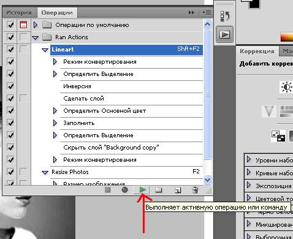Click the scroll up arrow in Actions

tap(208, 25)
